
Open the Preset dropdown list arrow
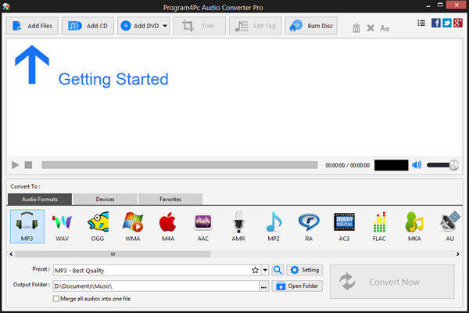(265, 271)
